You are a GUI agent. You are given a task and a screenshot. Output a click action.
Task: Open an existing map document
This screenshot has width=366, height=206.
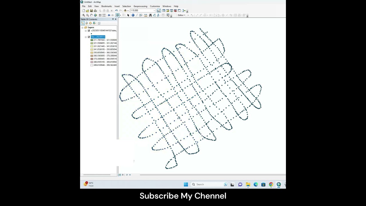(87, 11)
